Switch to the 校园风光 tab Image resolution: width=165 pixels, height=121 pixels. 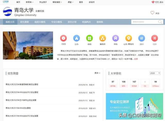coord(87,22)
